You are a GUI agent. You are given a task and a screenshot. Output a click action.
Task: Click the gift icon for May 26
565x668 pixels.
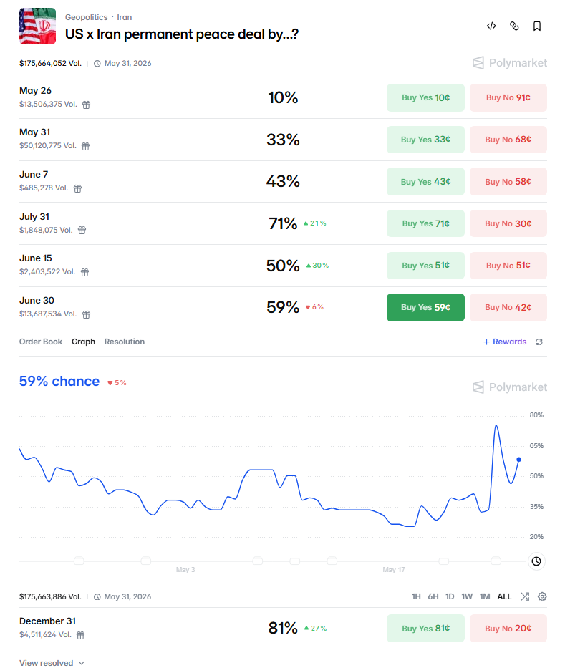[86, 105]
